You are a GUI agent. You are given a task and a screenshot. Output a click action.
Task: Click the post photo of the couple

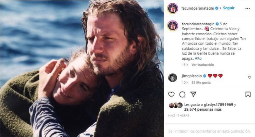(82, 68)
